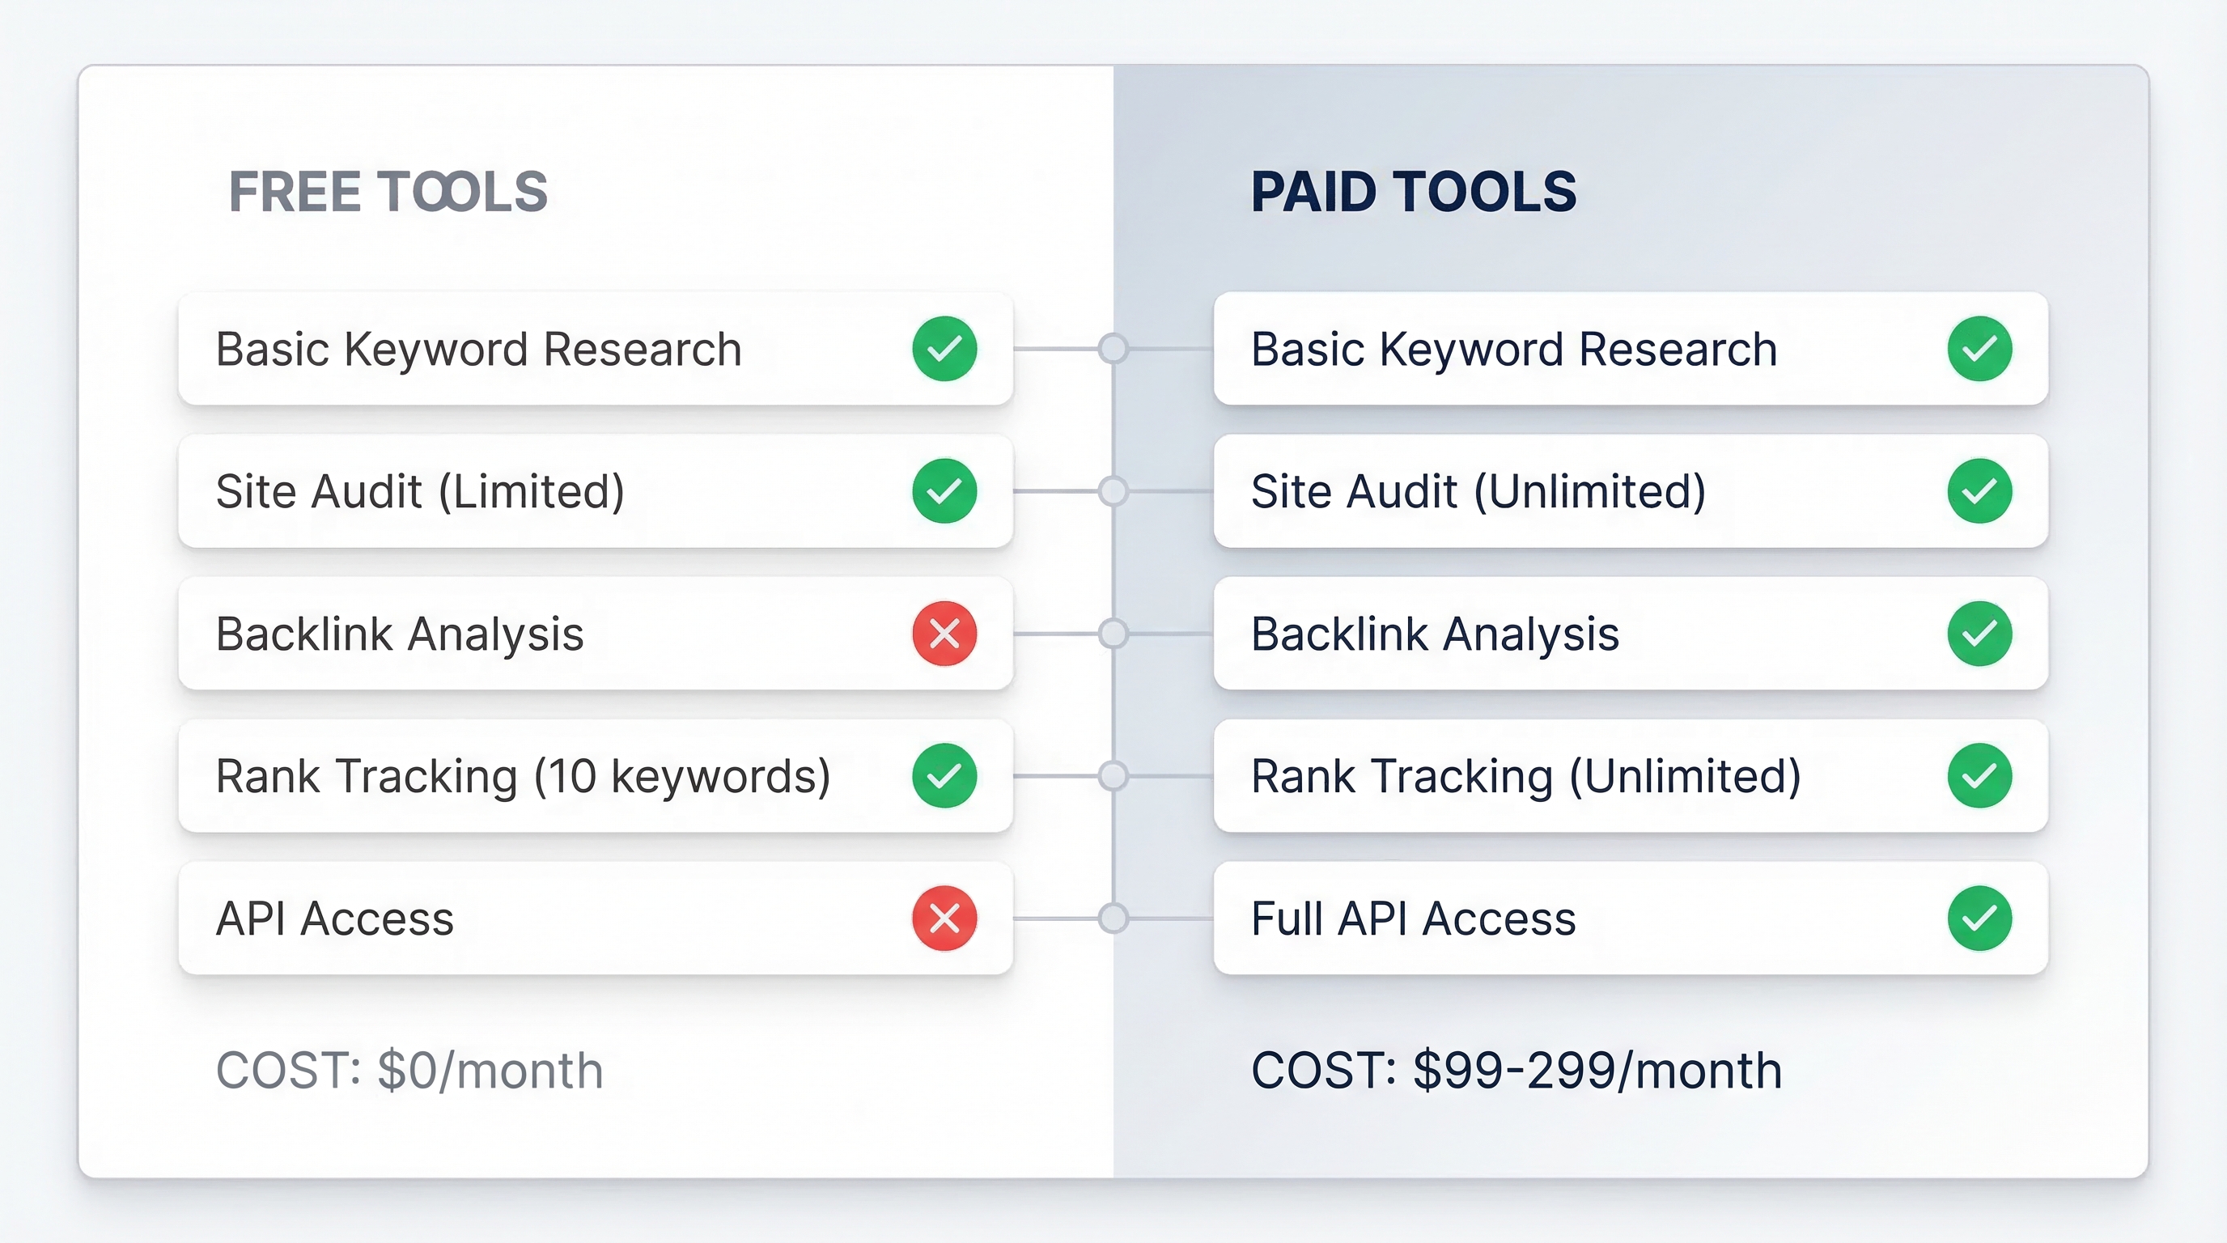Click green check on Rank Tracking (Unlimited)

pyautogui.click(x=1979, y=775)
